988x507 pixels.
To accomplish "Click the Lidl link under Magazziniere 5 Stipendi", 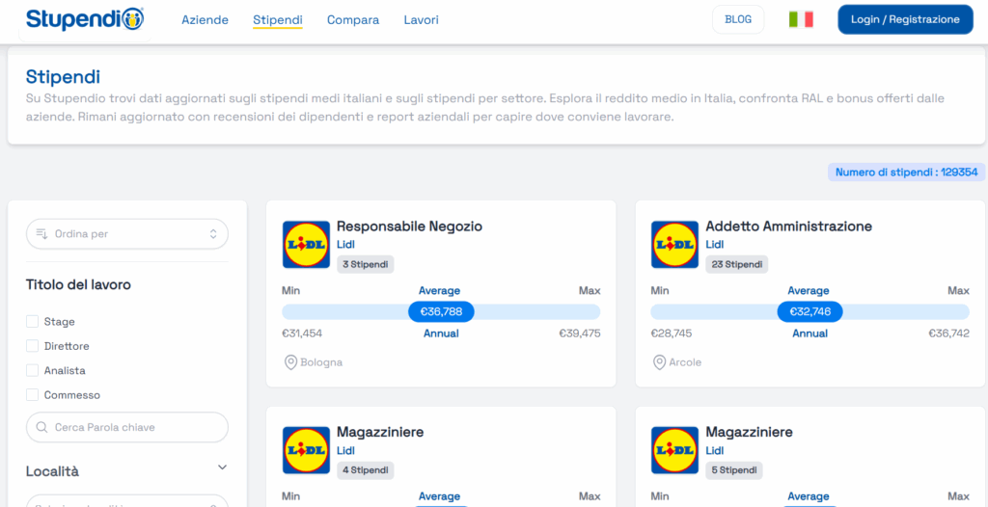I will click(x=715, y=450).
